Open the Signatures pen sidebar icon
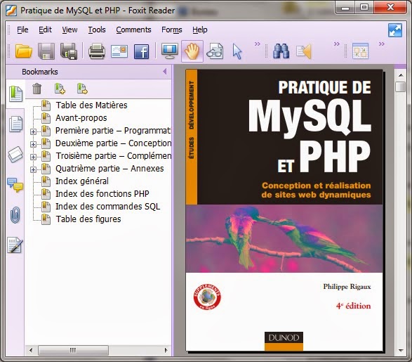 coord(15,245)
